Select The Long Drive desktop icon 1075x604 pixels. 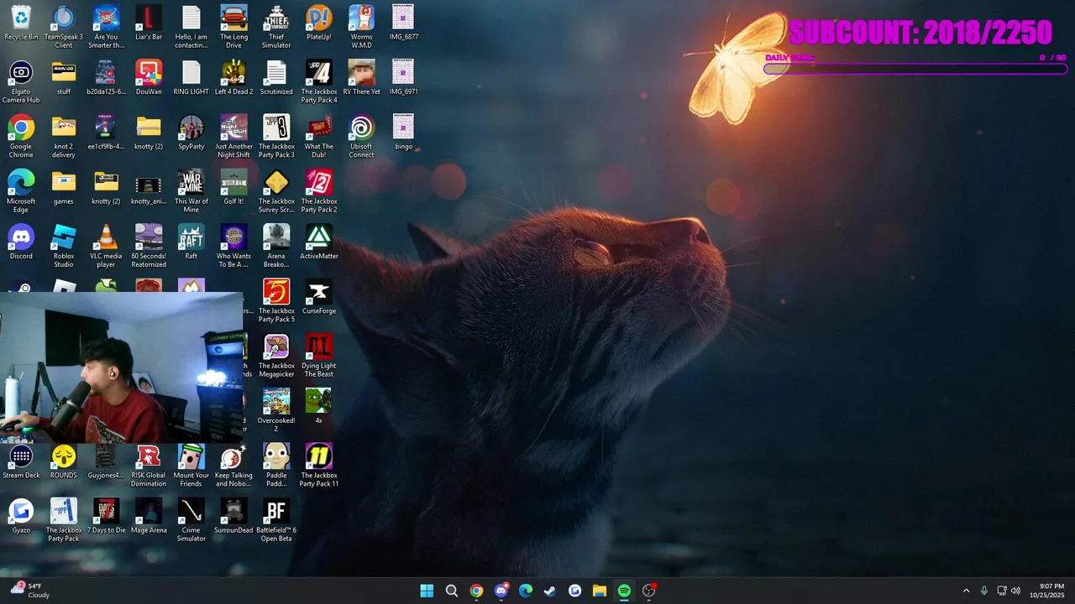click(x=233, y=27)
